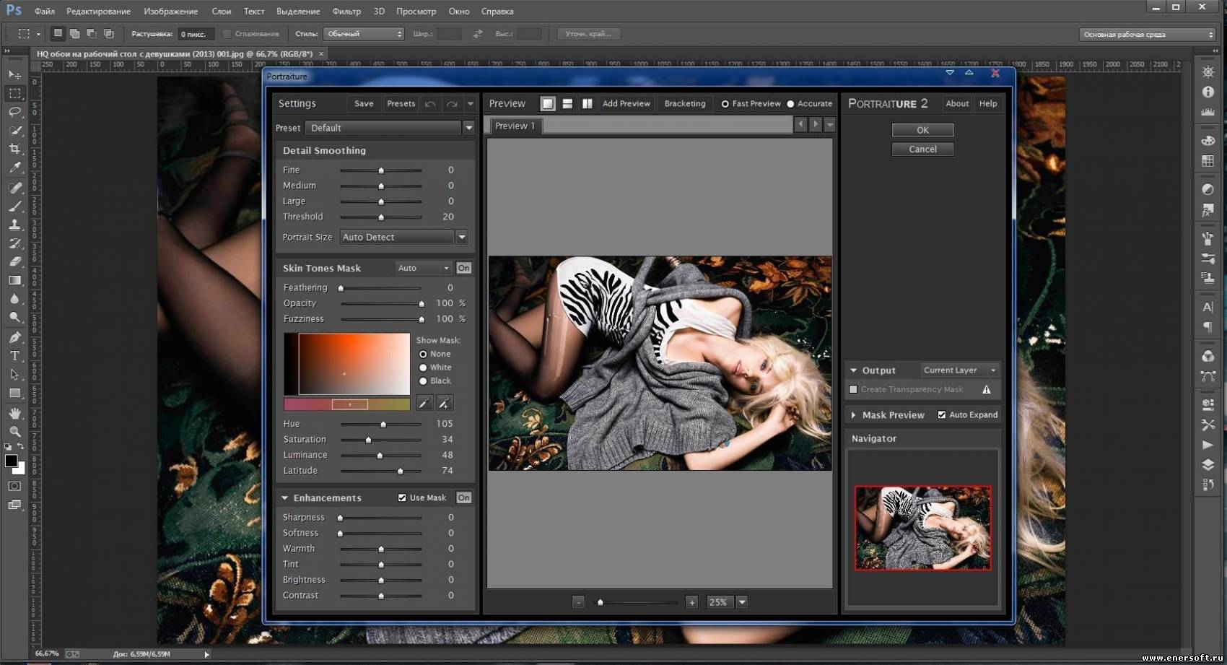
Task: Select the Pen tool
Action: pyautogui.click(x=14, y=337)
